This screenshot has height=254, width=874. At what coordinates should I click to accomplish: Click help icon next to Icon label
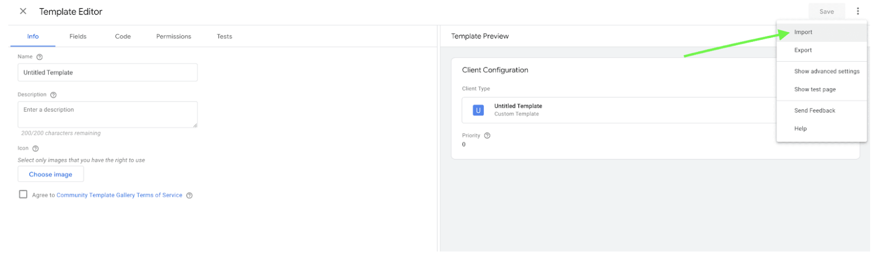pyautogui.click(x=35, y=149)
